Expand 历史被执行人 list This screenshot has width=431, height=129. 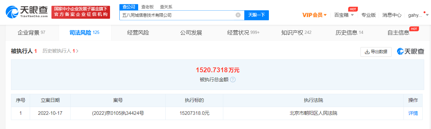61,51
